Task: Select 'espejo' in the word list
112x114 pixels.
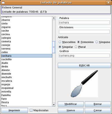Action: point(27,84)
